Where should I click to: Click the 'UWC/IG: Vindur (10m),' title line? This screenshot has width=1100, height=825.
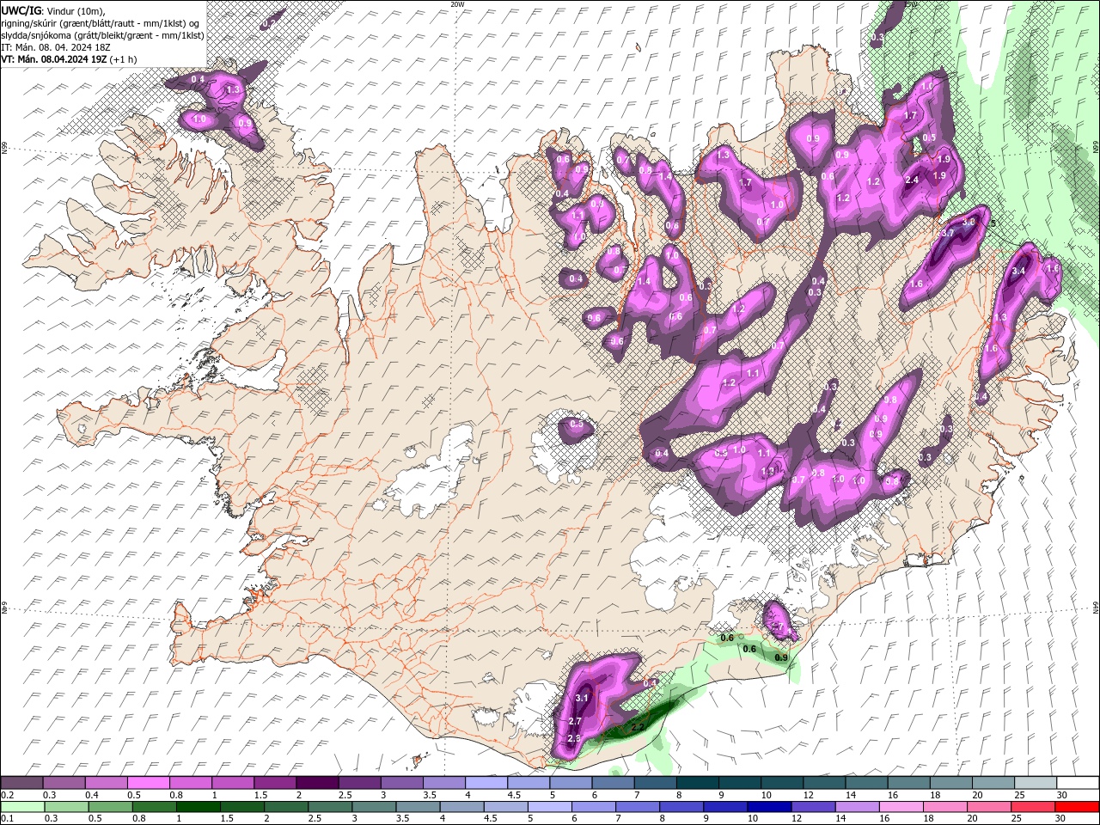click(x=53, y=10)
